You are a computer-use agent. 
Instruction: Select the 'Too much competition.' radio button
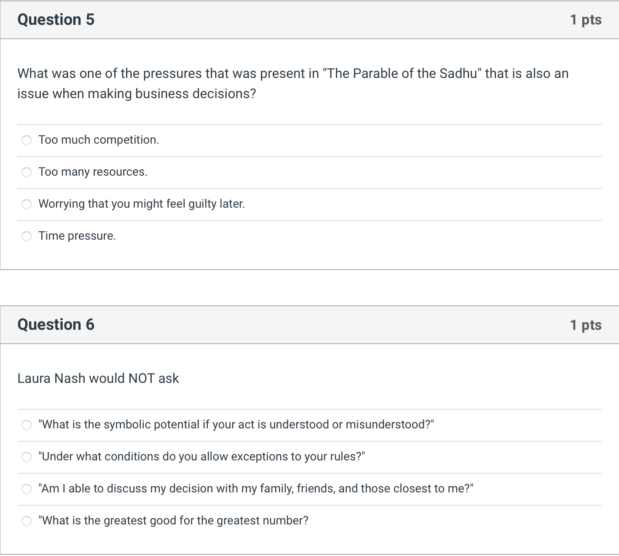[27, 140]
